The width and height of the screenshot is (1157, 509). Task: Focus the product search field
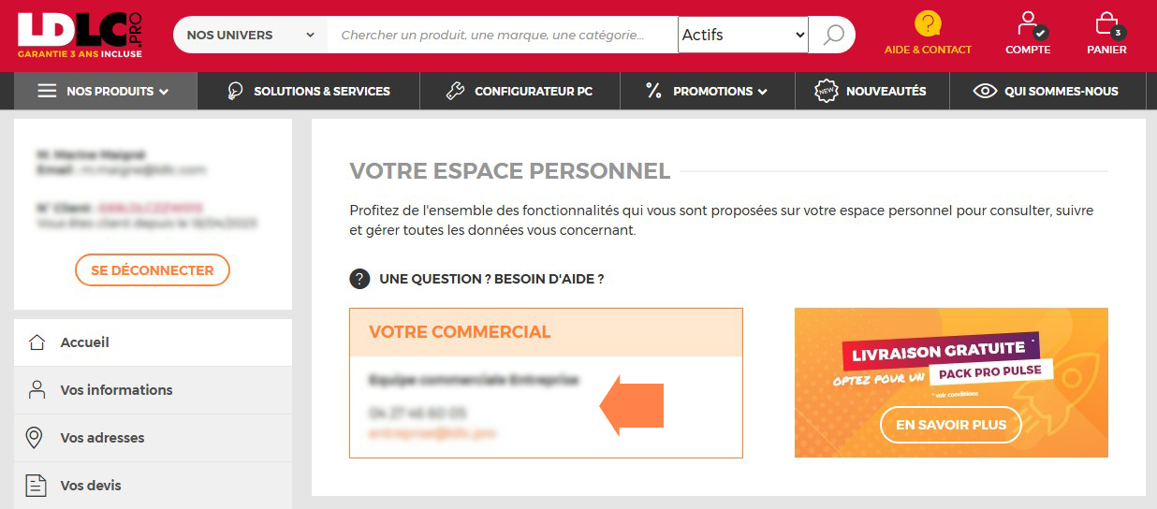pyautogui.click(x=502, y=36)
